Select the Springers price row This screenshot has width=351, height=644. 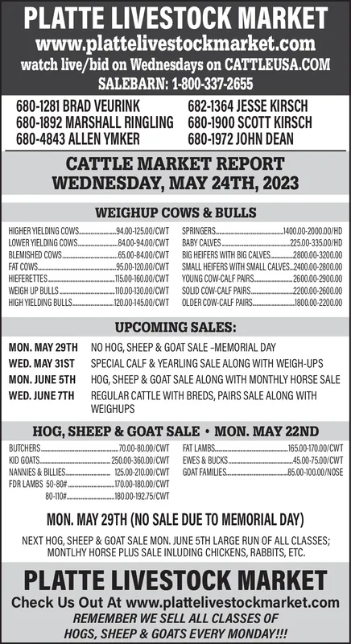pos(262,231)
